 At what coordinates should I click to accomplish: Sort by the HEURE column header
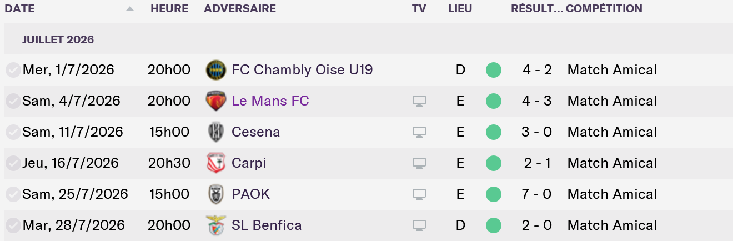click(x=169, y=9)
